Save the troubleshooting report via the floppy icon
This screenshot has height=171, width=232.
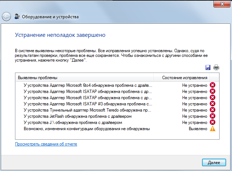(208, 67)
